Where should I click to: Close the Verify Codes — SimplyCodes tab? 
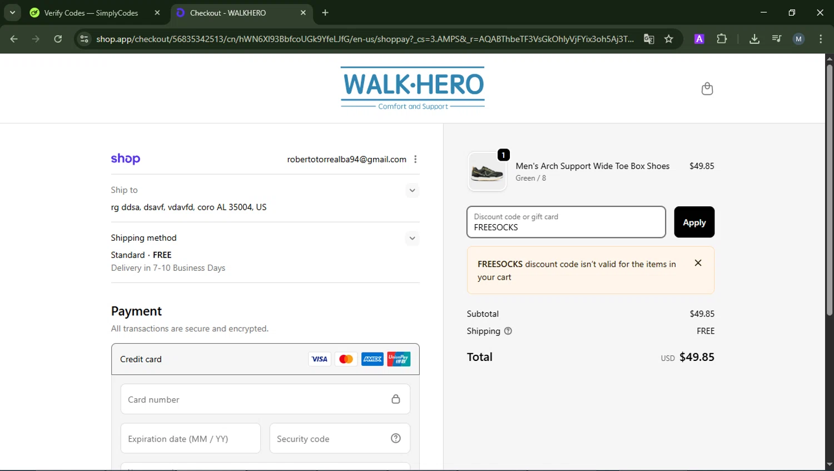(x=157, y=13)
